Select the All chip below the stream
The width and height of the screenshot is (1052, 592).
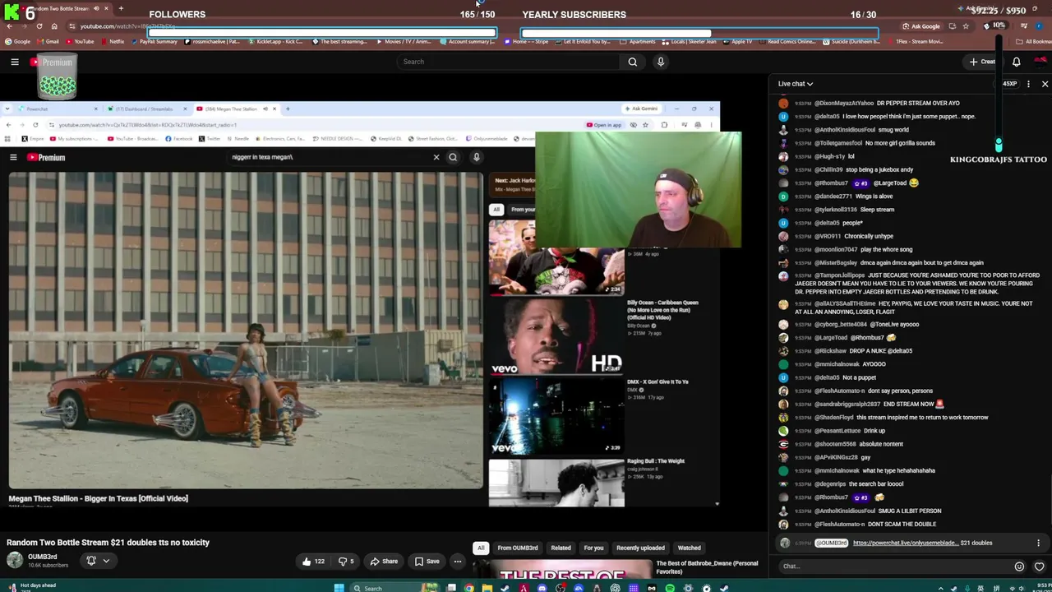pos(481,548)
